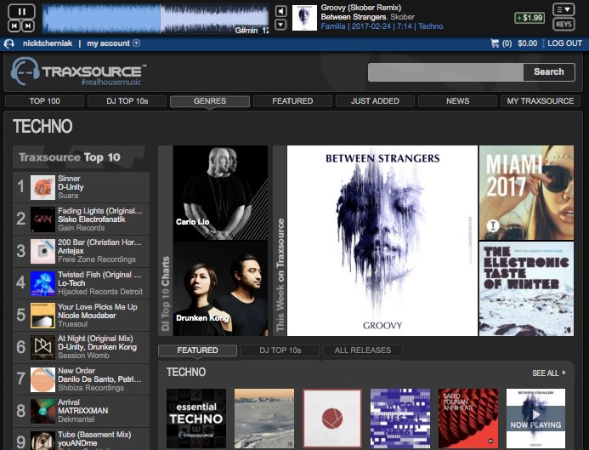Viewport: 589px width, 450px height.
Task: Open the nicktcherniak profile link
Action: pos(48,43)
